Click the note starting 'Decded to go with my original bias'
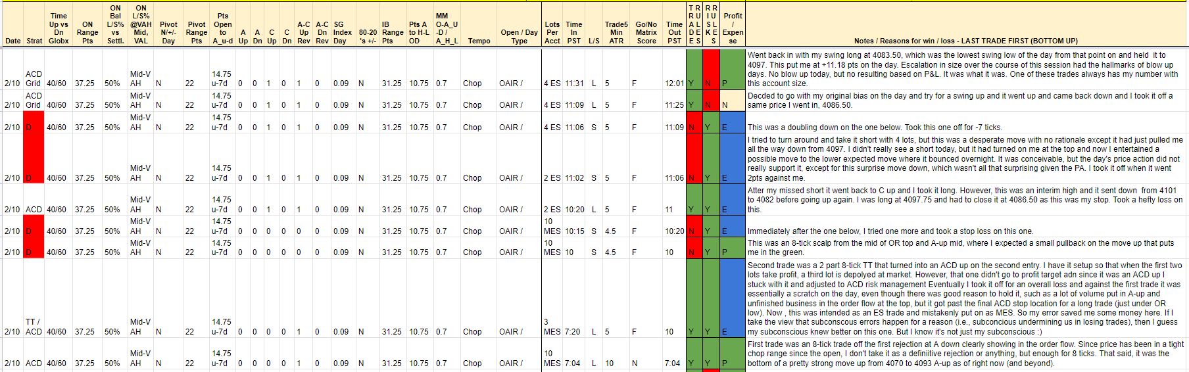This screenshot has width=1189, height=372. click(x=965, y=101)
